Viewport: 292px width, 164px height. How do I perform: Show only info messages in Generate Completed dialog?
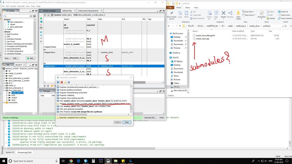(x=69, y=82)
